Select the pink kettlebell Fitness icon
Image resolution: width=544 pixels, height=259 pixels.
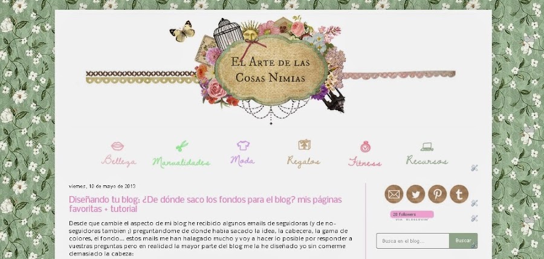[365, 147]
